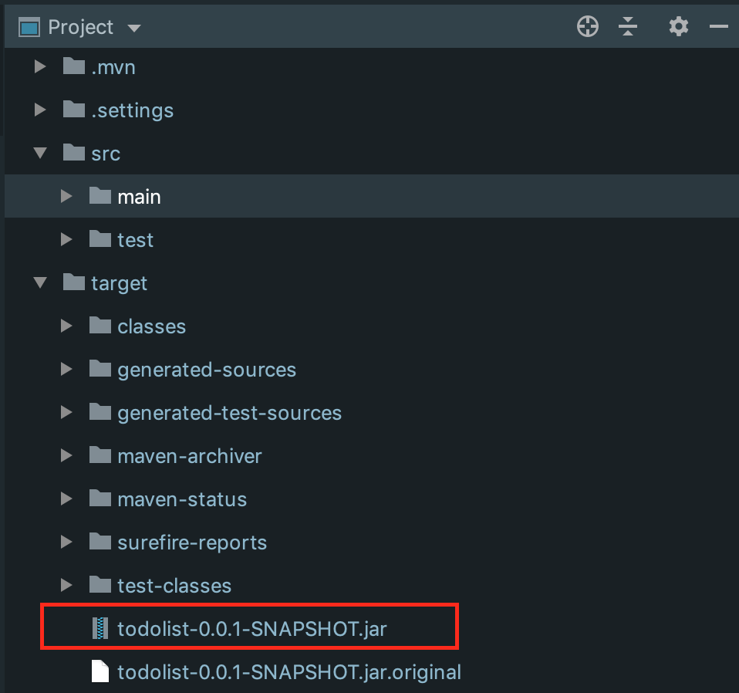739x693 pixels.
Task: Collapse the src folder
Action: [41, 153]
